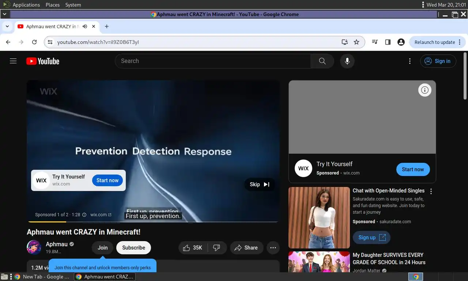Close the Aphmau YouTube tab
Image resolution: width=468 pixels, height=281 pixels.
pos(94,26)
